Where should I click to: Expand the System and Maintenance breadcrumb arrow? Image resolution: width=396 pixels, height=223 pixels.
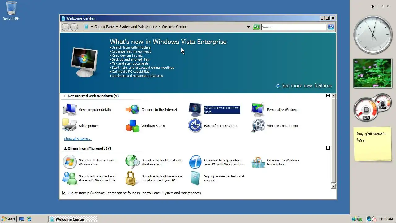pyautogui.click(x=159, y=27)
